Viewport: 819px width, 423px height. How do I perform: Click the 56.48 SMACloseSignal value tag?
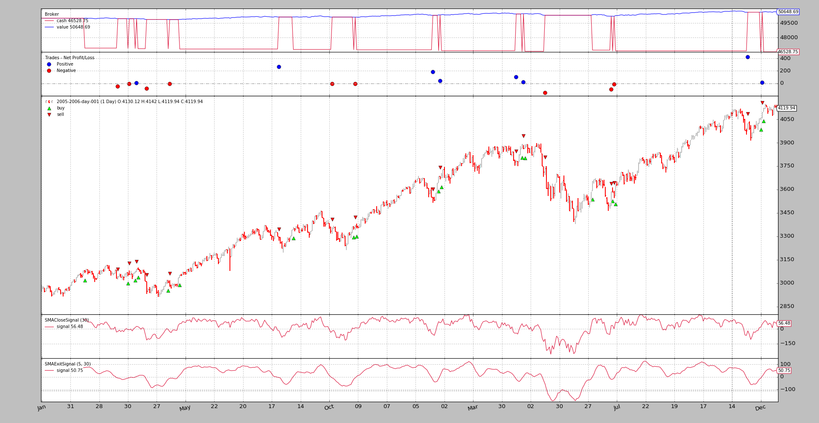(784, 323)
